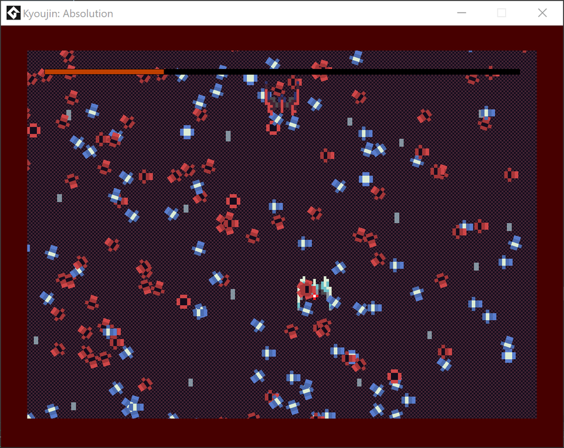Screen dimensions: 564x448
Task: Close the Kyoujin: Absolution window
Action: [543, 13]
